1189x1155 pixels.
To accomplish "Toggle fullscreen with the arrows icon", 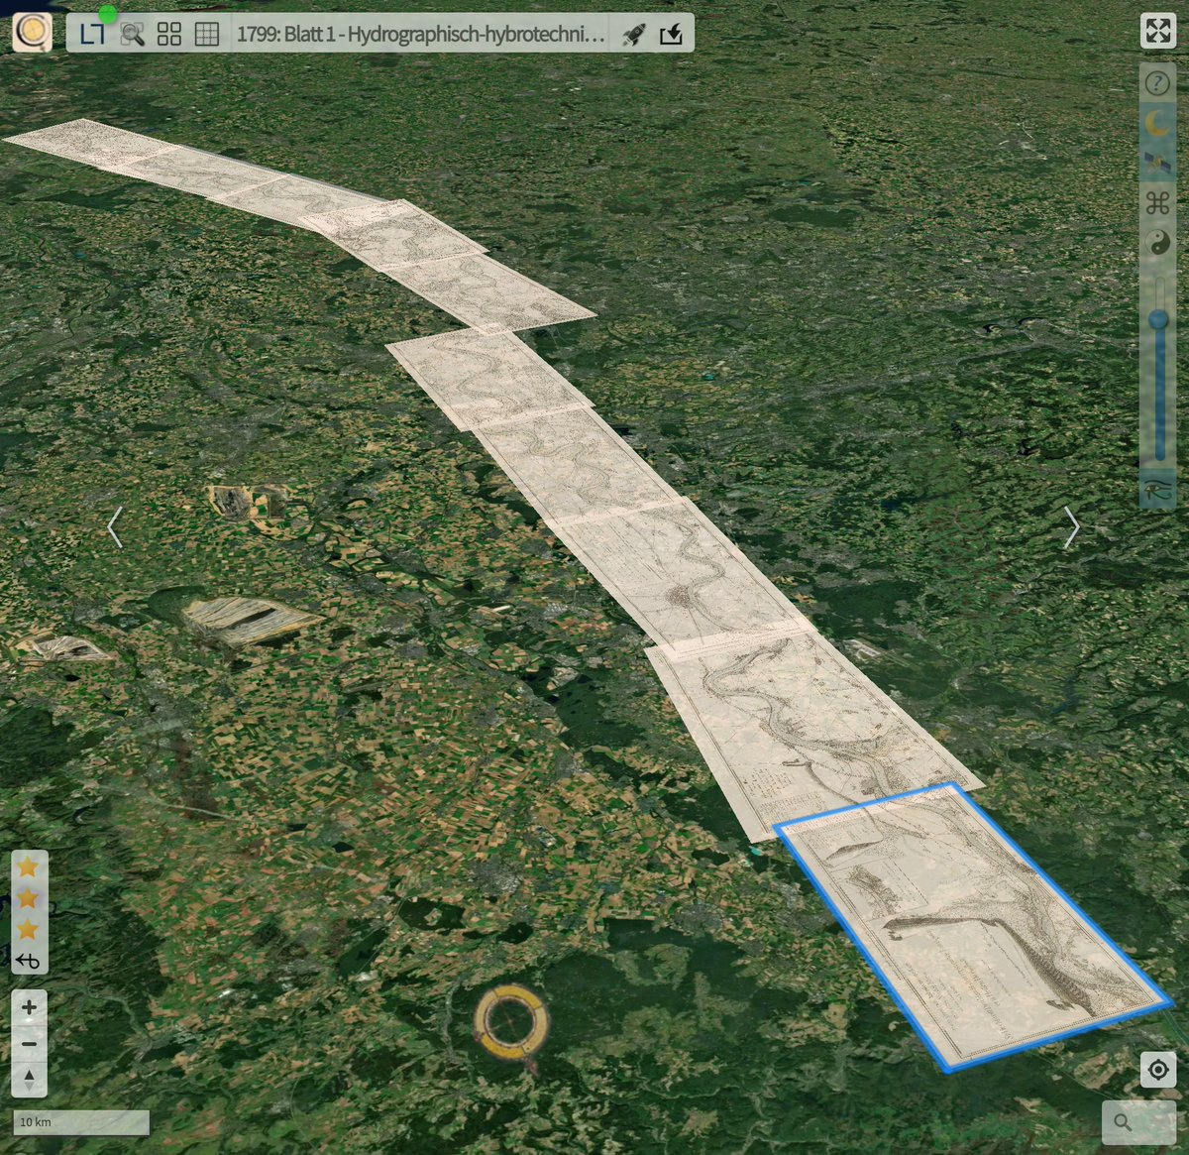I will pos(1158,31).
